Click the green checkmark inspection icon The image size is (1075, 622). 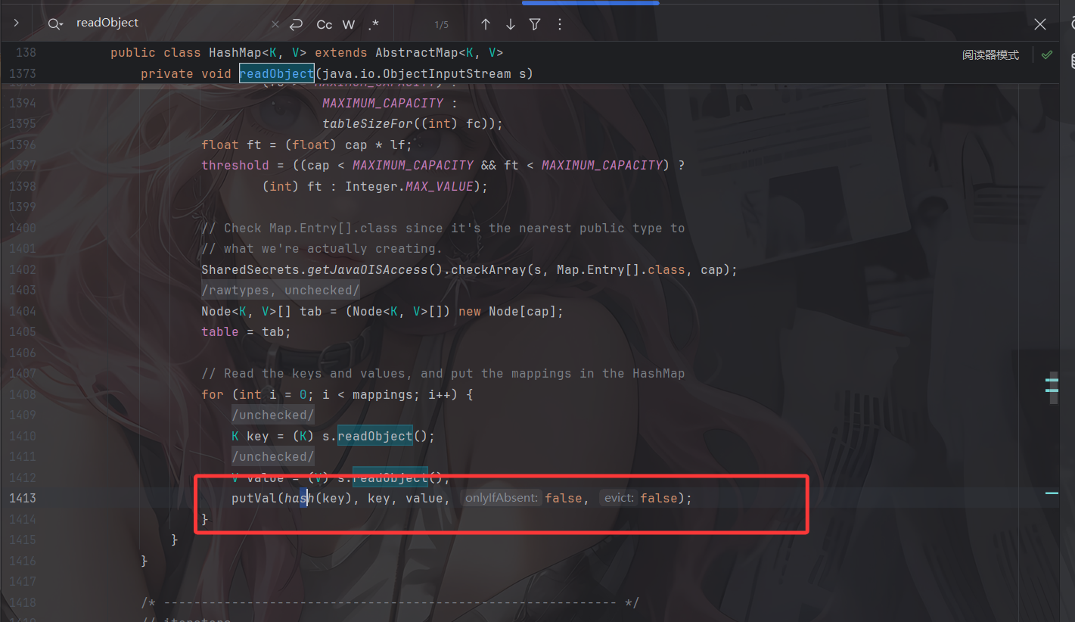click(1047, 55)
